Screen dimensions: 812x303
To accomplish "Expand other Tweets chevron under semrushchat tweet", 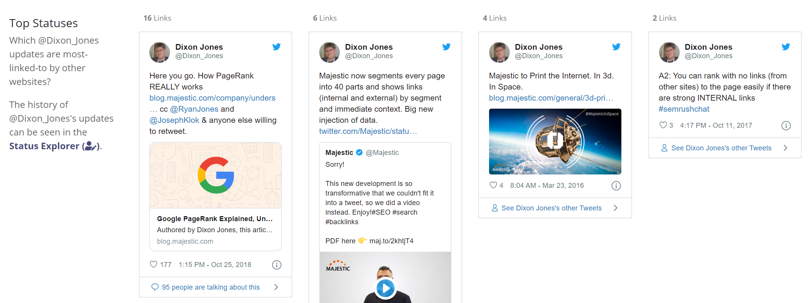I will 786,148.
